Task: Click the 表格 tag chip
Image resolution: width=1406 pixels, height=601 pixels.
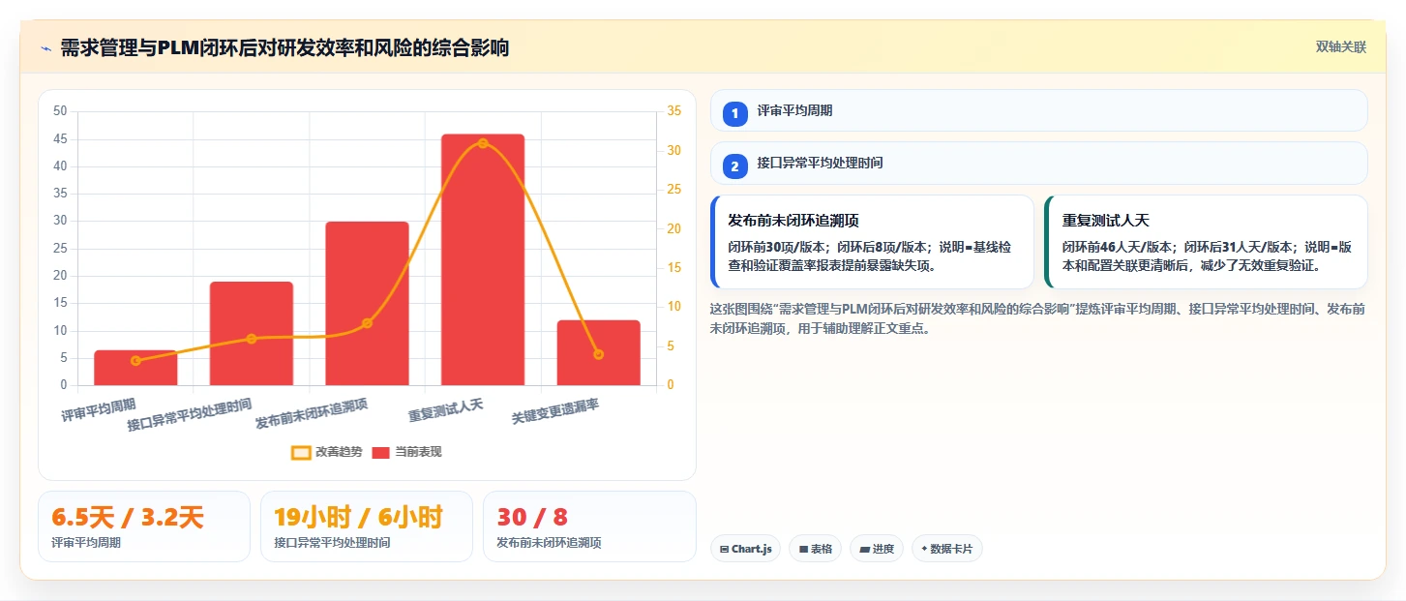Action: [815, 549]
